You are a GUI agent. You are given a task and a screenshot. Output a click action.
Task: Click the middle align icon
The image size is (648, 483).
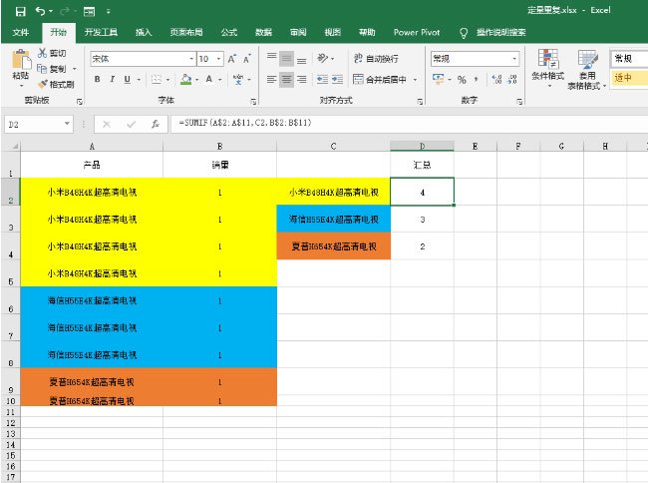[x=286, y=58]
